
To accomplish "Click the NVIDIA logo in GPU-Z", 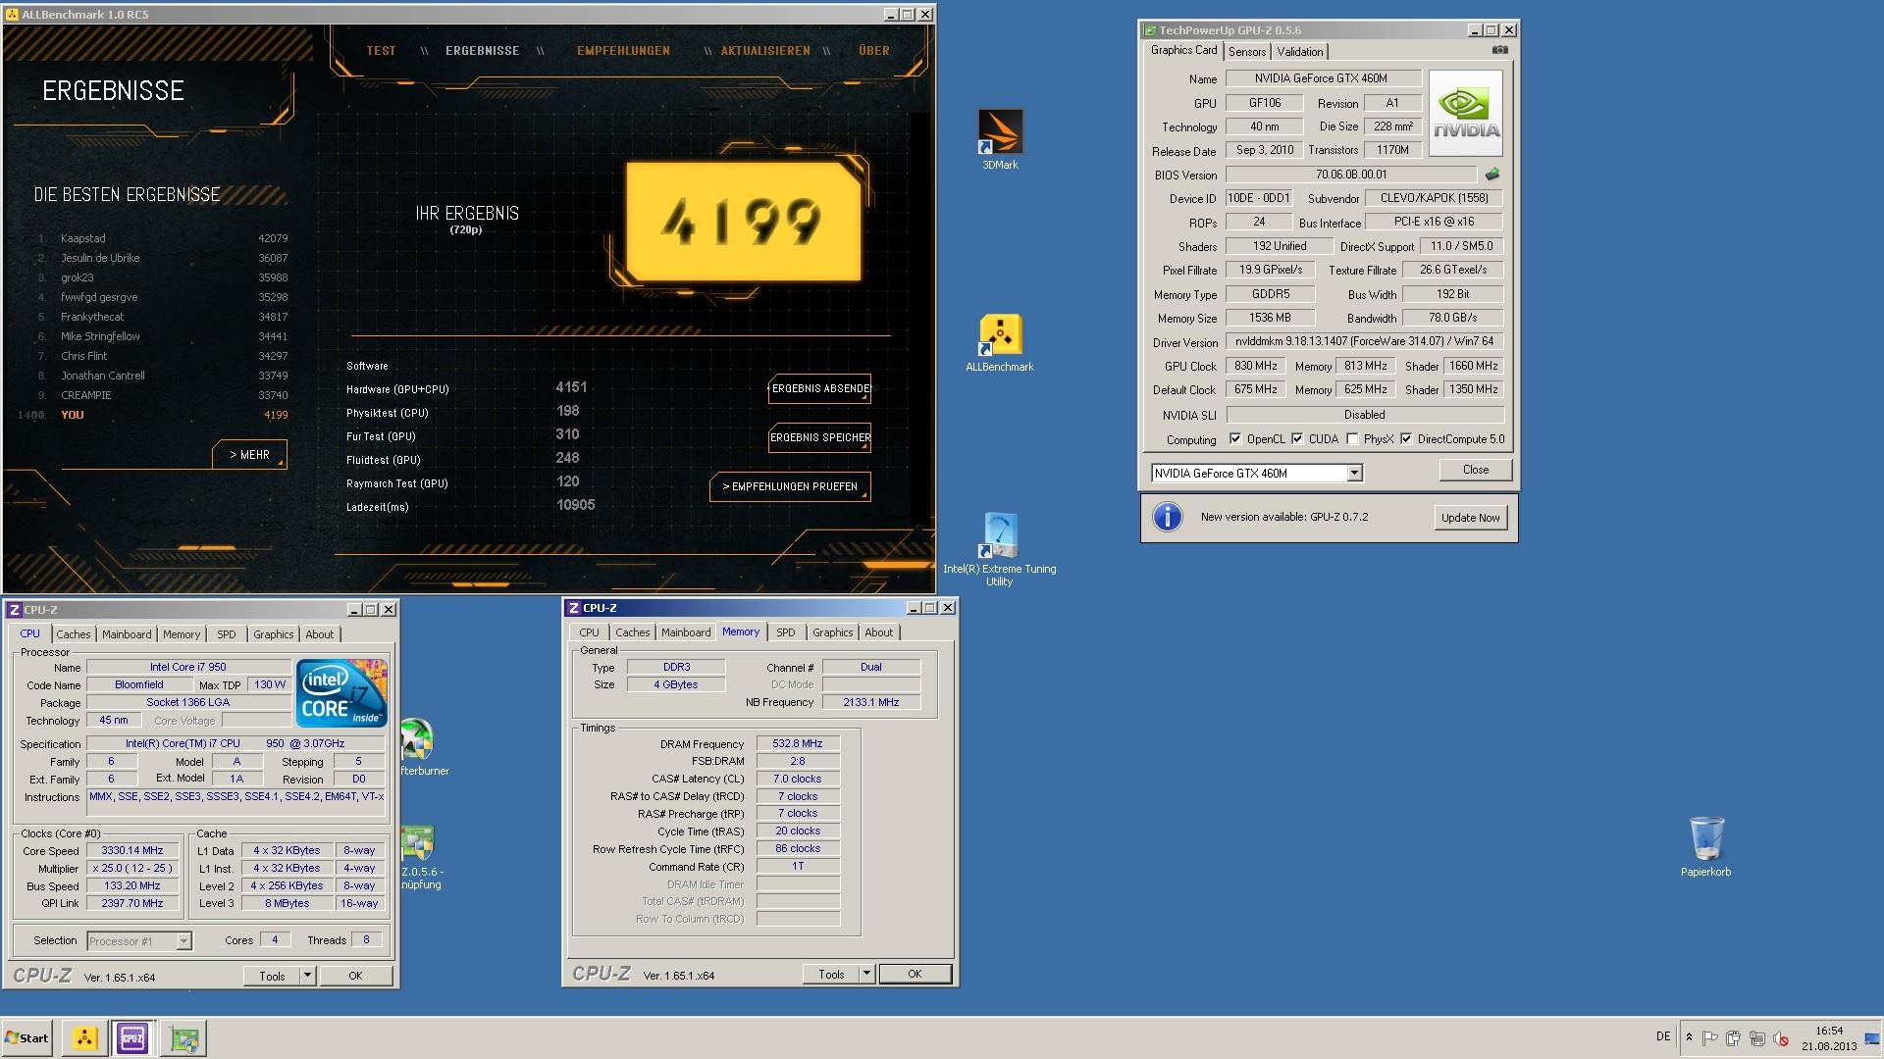I will 1466,114.
